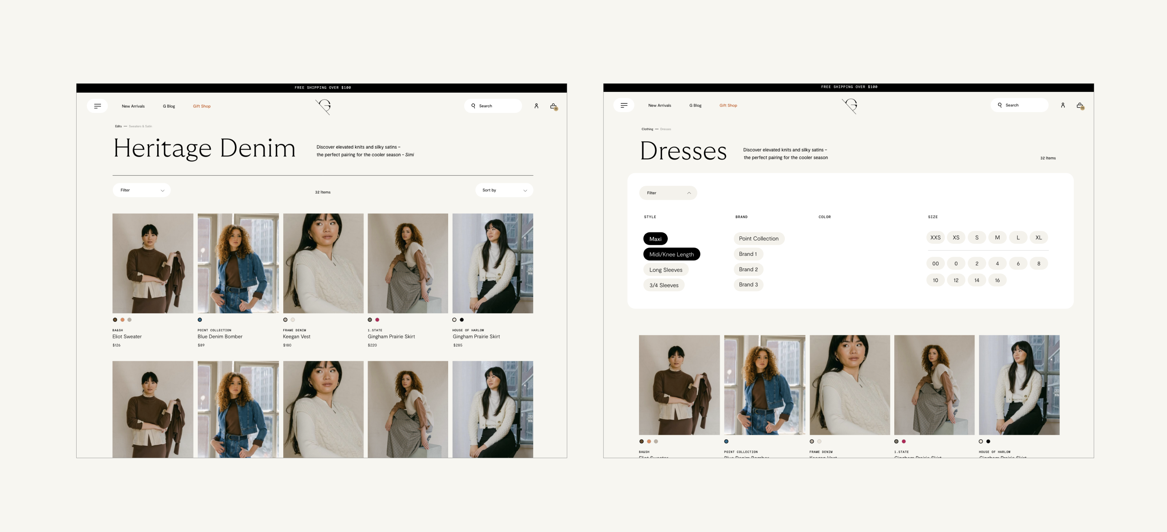Select the Point Collection brand filter

point(759,238)
